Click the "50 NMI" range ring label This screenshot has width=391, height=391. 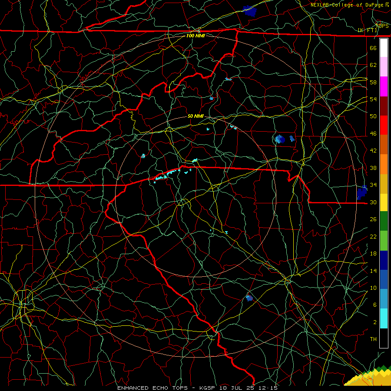tap(195, 116)
